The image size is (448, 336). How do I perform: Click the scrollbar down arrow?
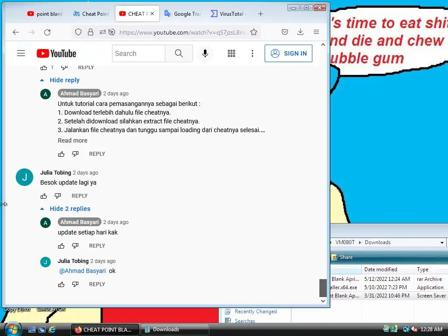coord(323,301)
